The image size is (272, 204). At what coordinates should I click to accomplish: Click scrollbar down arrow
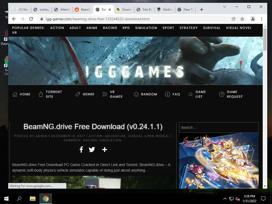265,186
